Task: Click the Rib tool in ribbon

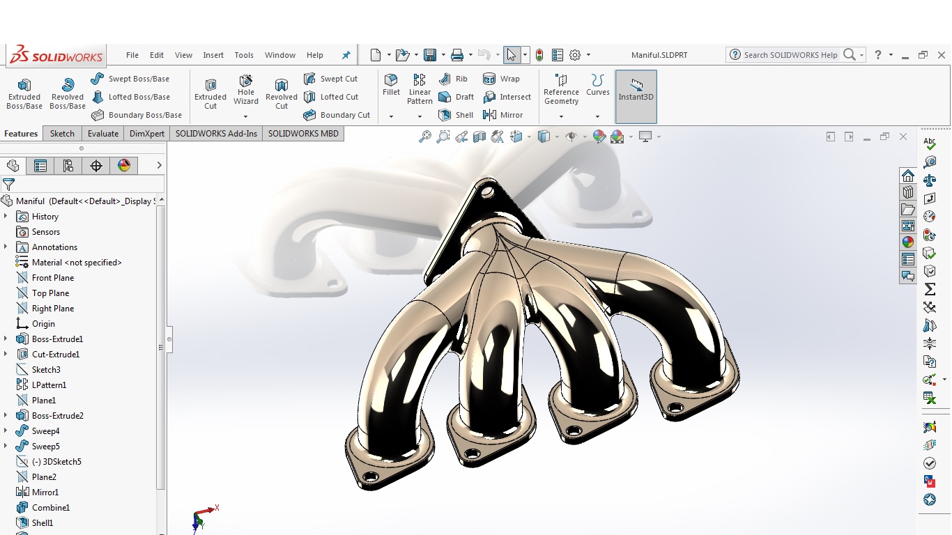Action: (x=453, y=79)
